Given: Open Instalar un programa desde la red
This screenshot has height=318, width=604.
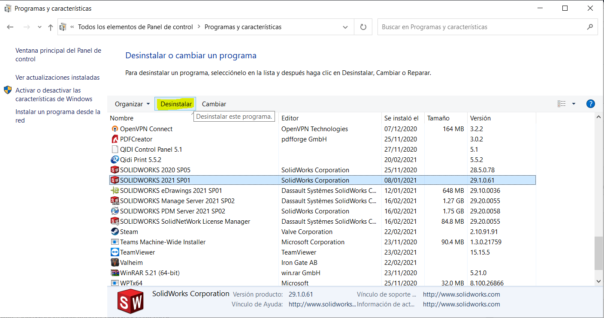Looking at the screenshot, I should click(x=58, y=116).
